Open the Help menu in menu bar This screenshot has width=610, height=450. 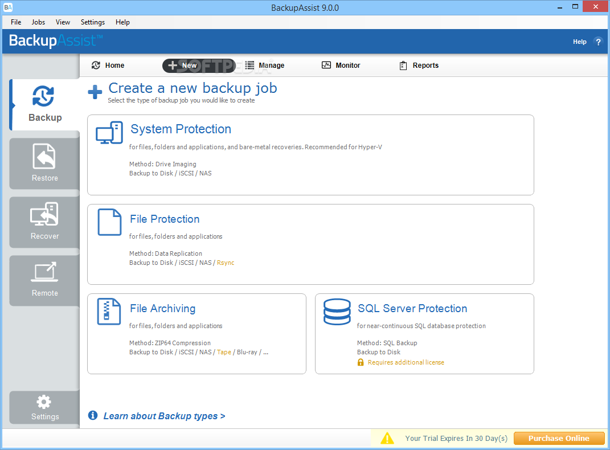(122, 22)
